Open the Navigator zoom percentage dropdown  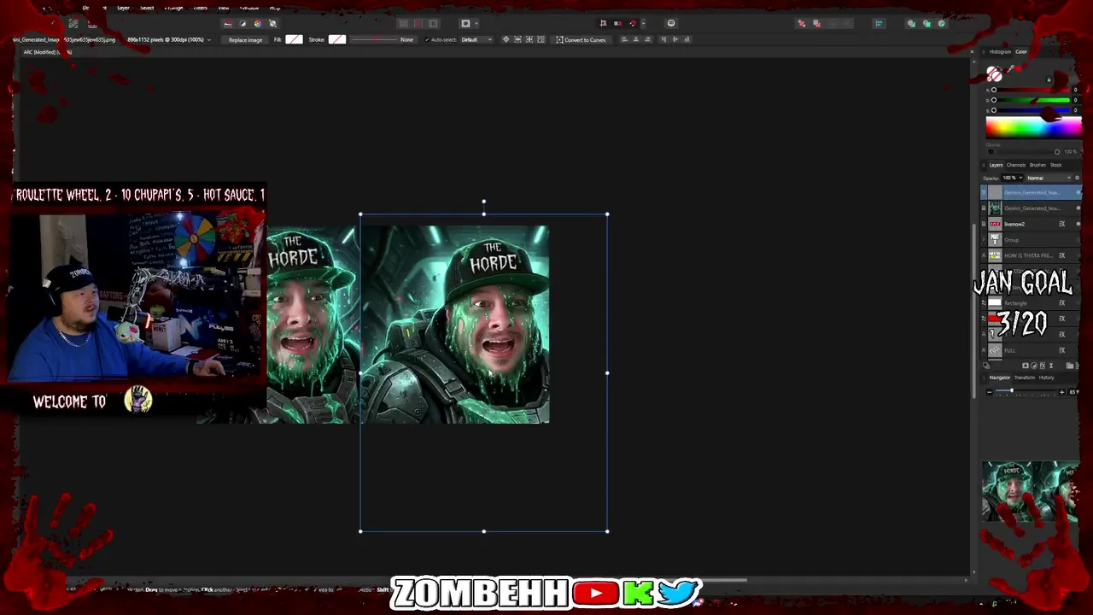tap(1074, 392)
